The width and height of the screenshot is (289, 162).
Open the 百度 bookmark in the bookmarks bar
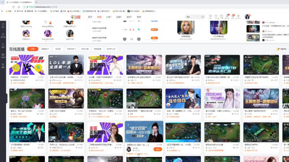63,11
